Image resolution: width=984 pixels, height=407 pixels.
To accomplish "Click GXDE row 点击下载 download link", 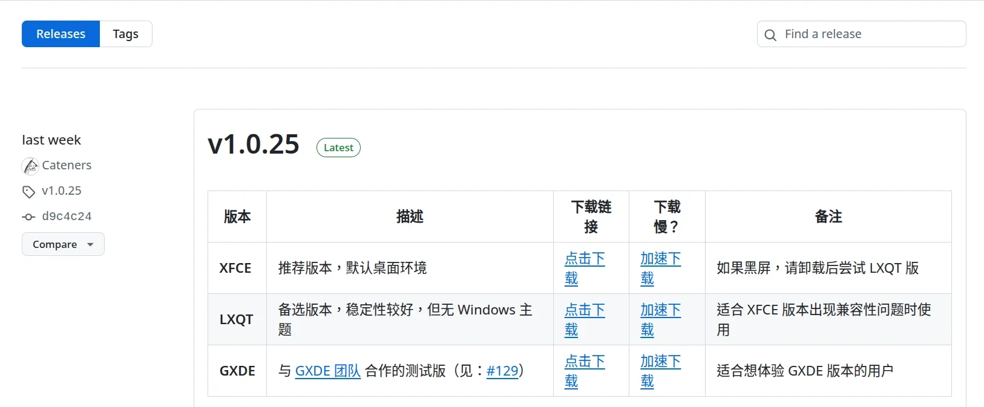I will pyautogui.click(x=584, y=362).
